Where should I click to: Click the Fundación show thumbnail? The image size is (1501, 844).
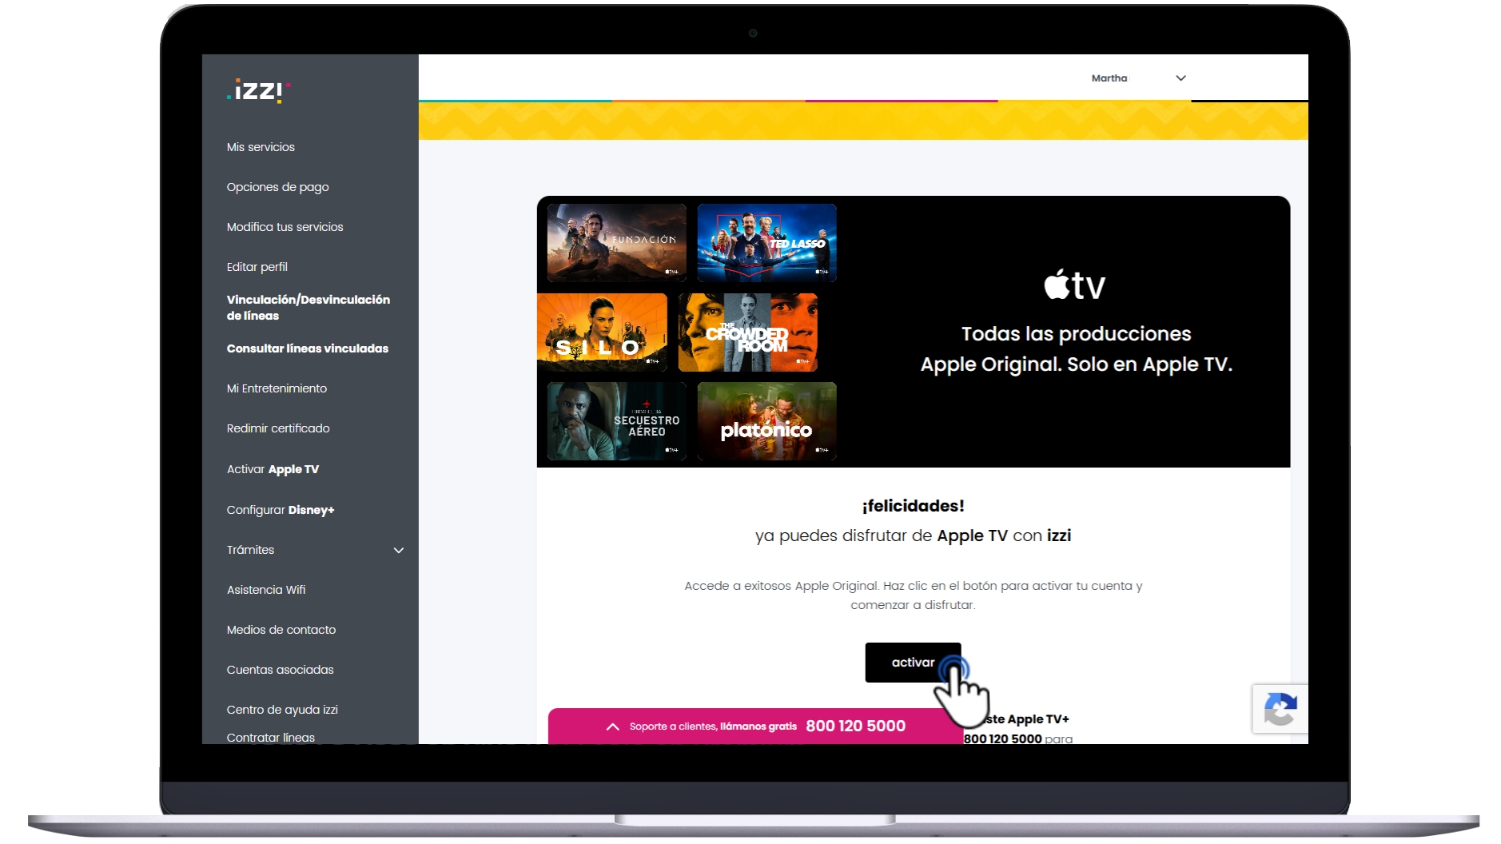point(617,243)
